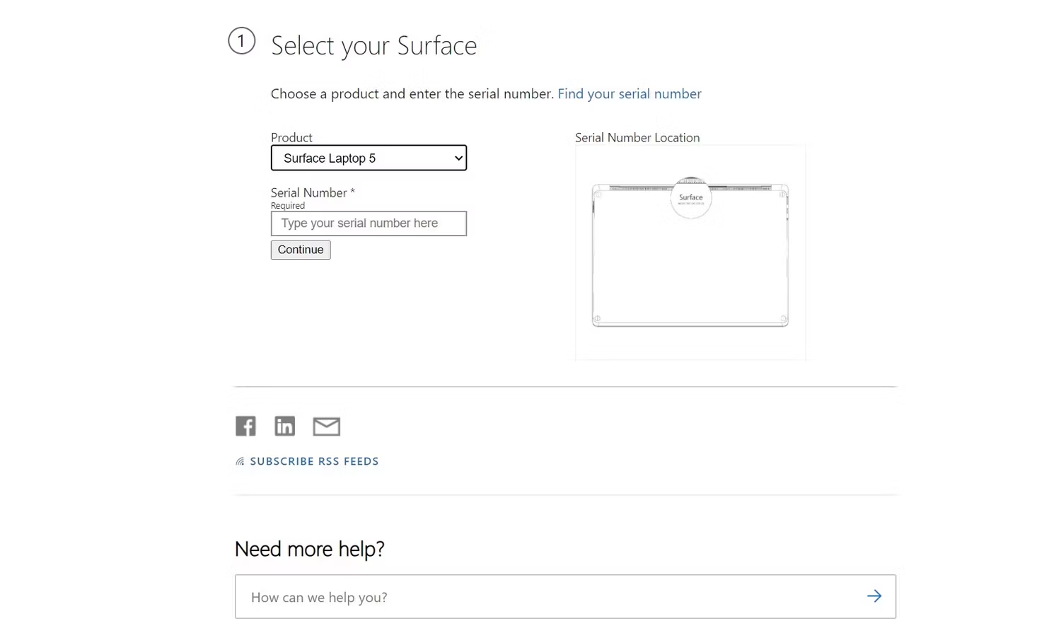Image resolution: width=1061 pixels, height=631 pixels.
Task: Click the blue arrow to submit help search
Action: point(874,596)
